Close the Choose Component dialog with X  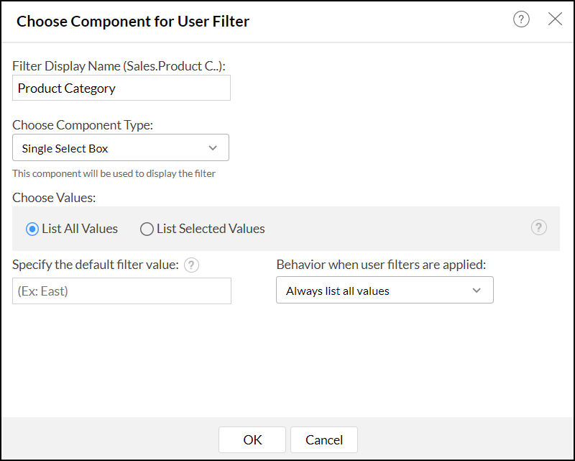click(555, 19)
